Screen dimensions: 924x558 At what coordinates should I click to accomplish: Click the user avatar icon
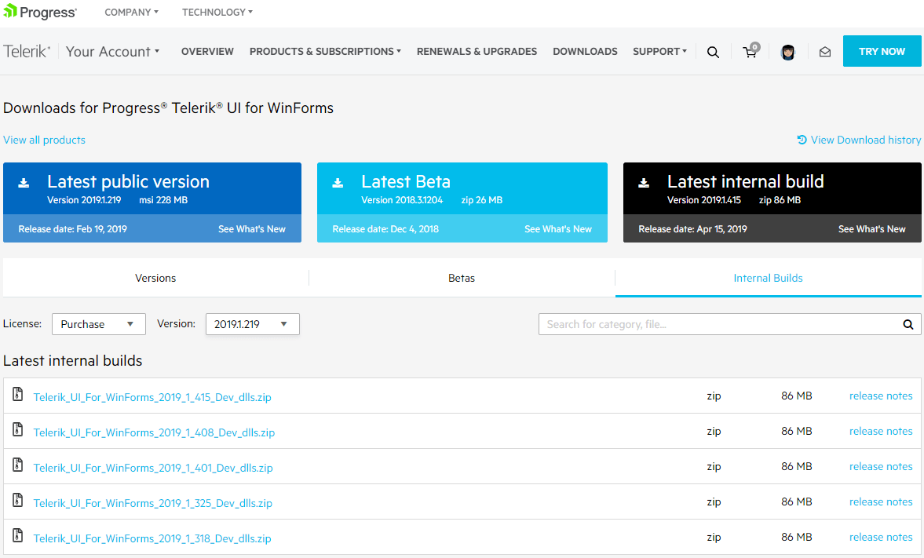pos(788,52)
